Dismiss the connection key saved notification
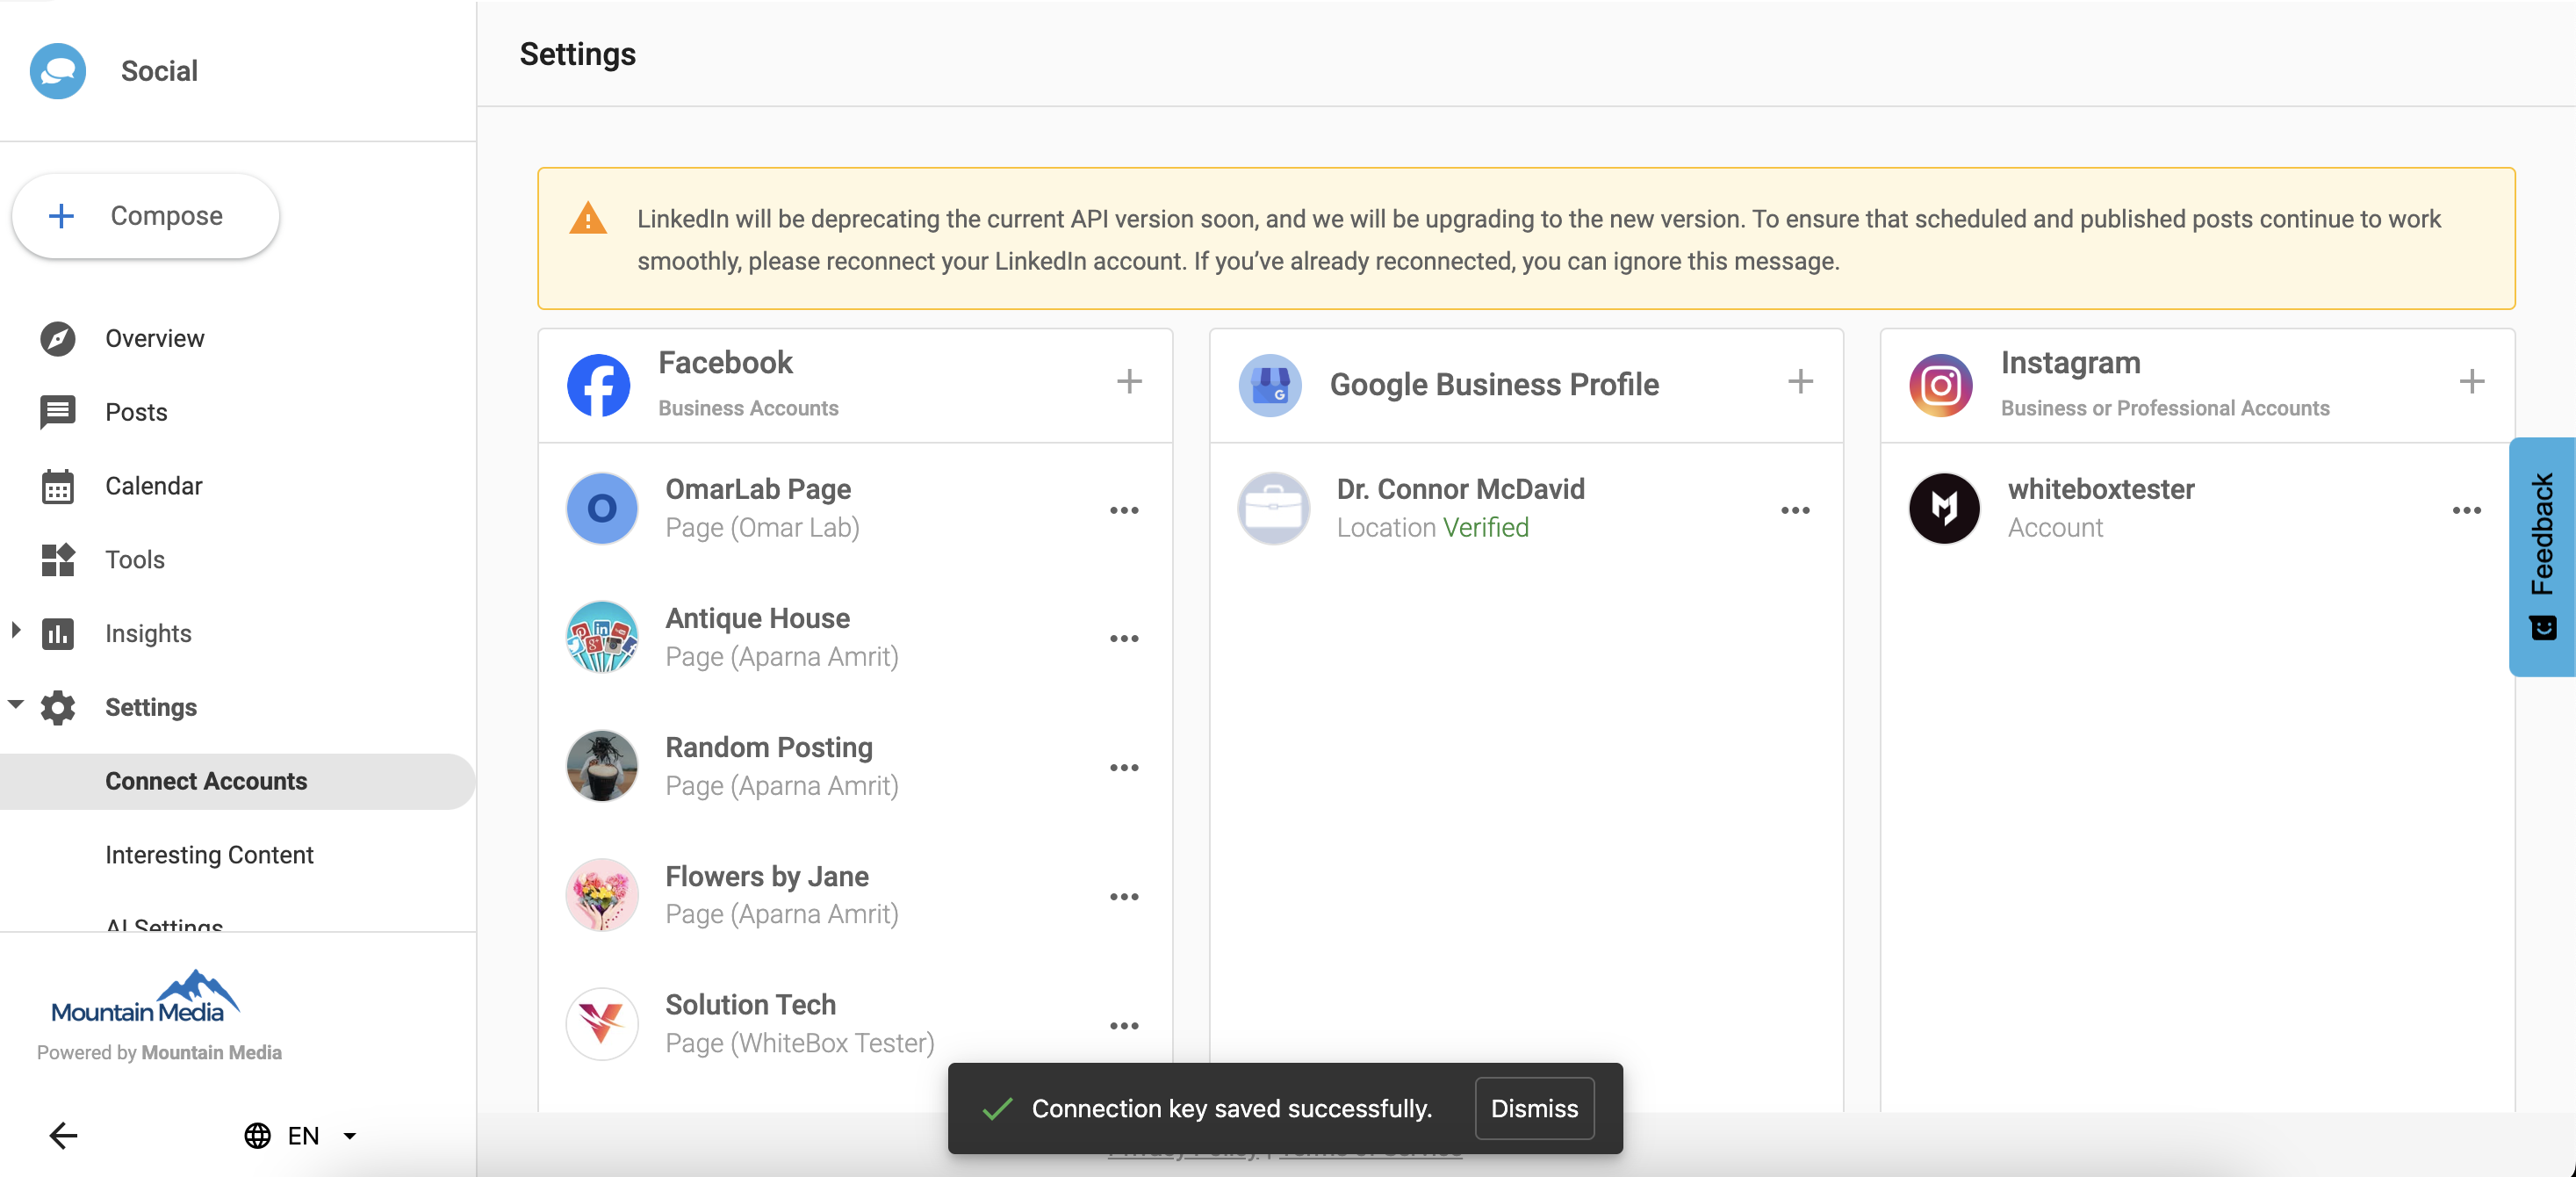This screenshot has width=2576, height=1177. (x=1534, y=1109)
